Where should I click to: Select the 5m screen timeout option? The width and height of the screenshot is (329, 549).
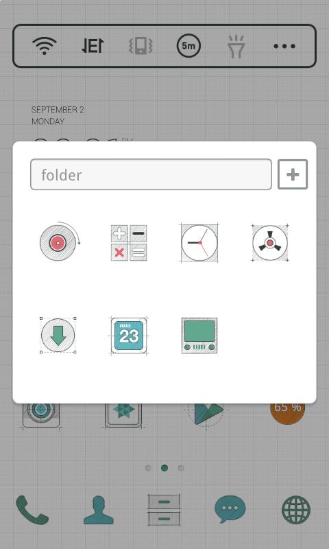click(188, 46)
